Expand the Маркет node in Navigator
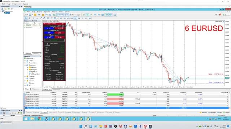This screenshot has height=129, width=231. [25, 81]
